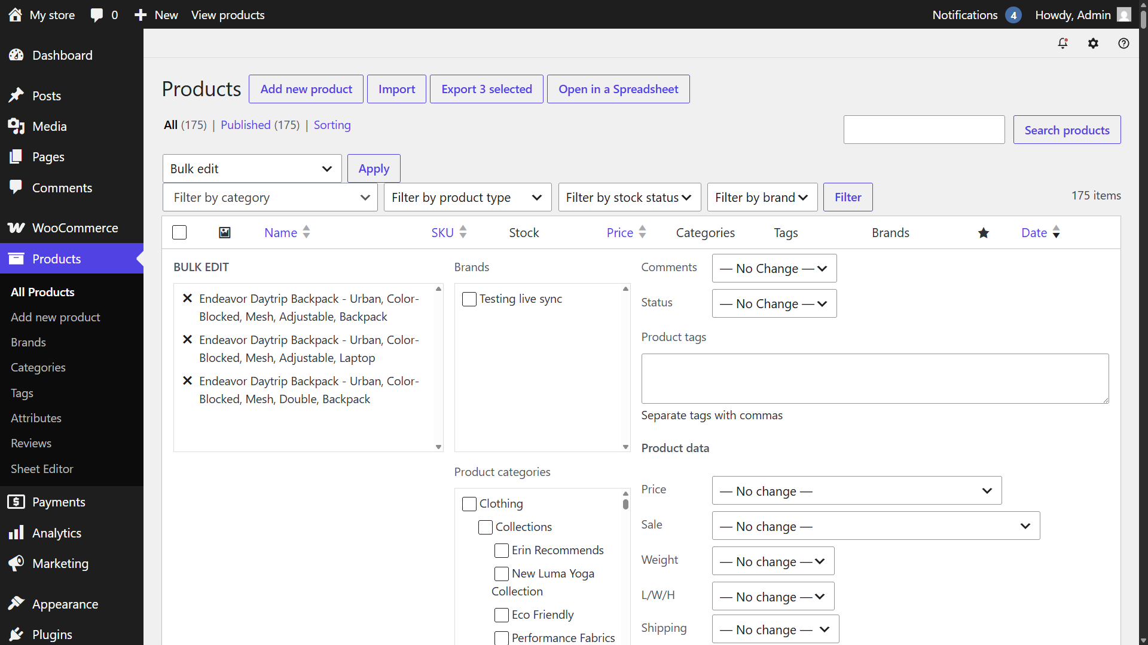Click the Media icon in sidebar
1148x645 pixels.
[16, 126]
